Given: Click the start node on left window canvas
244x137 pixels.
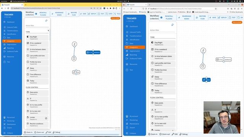Looking at the screenshot, I should [x=75, y=44].
